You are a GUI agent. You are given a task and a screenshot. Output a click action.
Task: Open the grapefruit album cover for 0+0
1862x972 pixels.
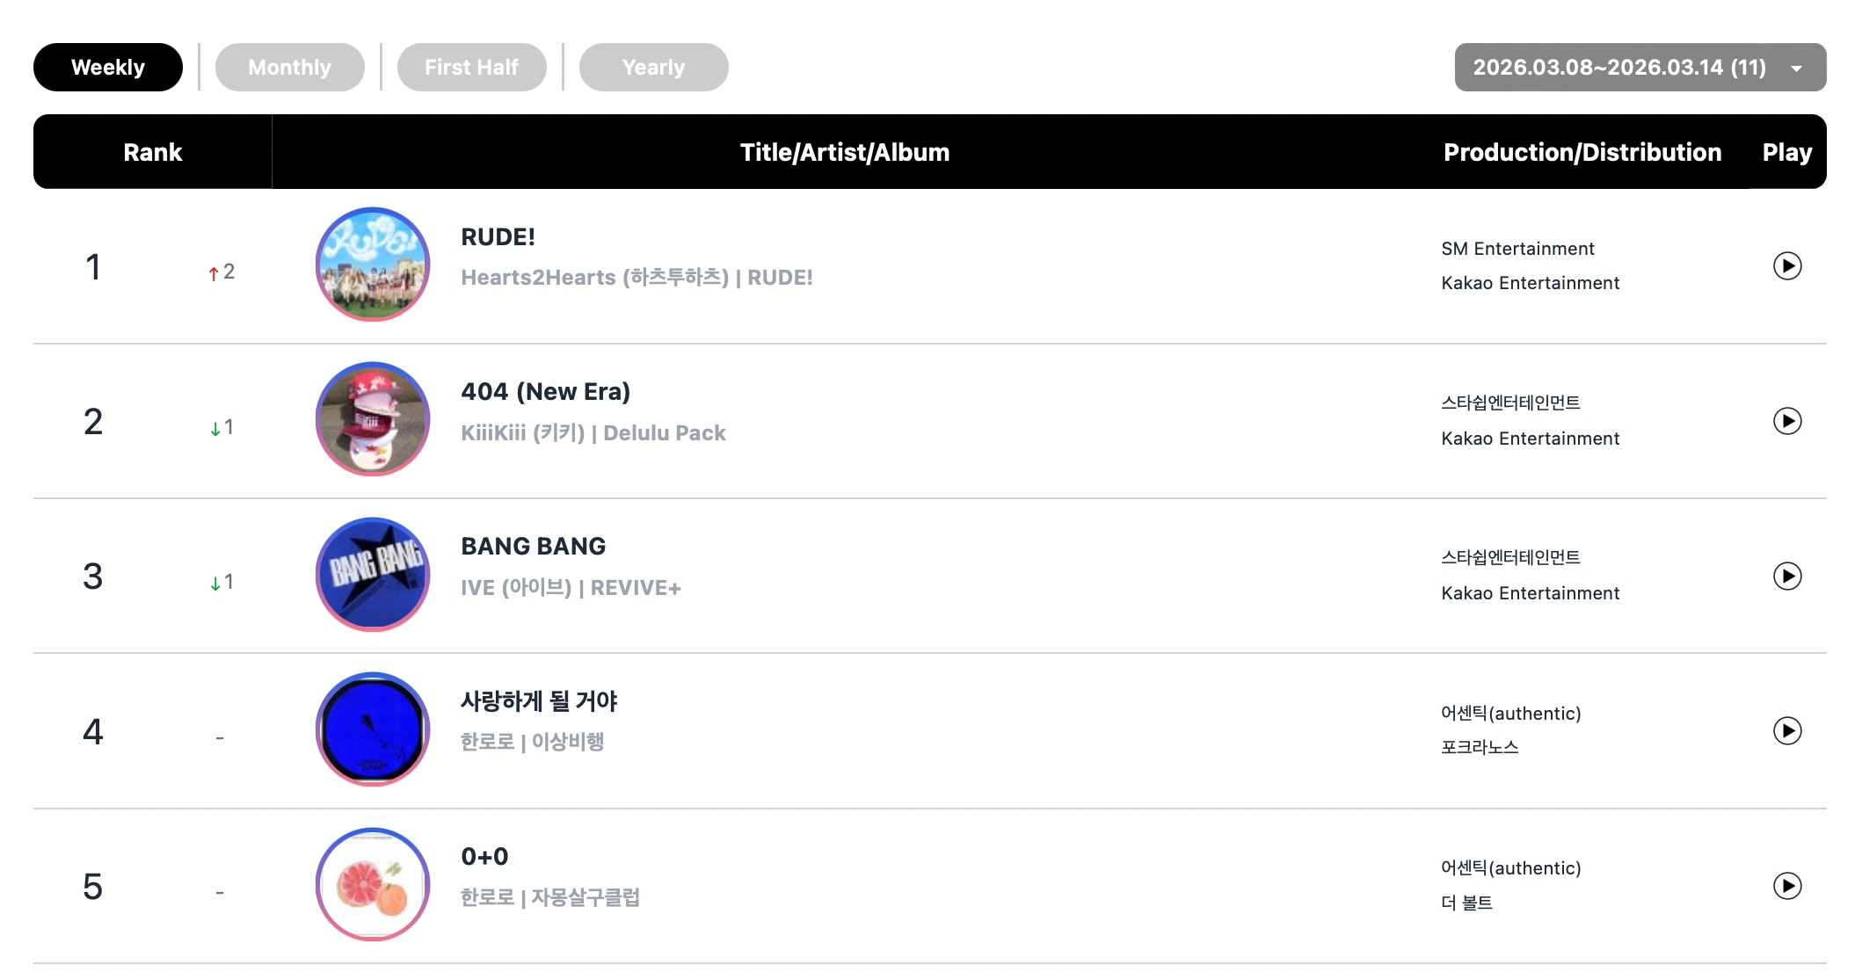(x=373, y=884)
